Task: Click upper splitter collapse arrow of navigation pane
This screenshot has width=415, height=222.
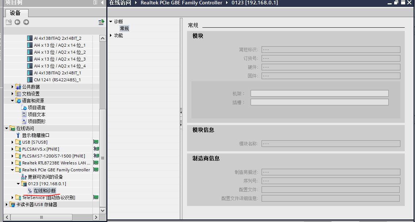Action: tap(181, 112)
